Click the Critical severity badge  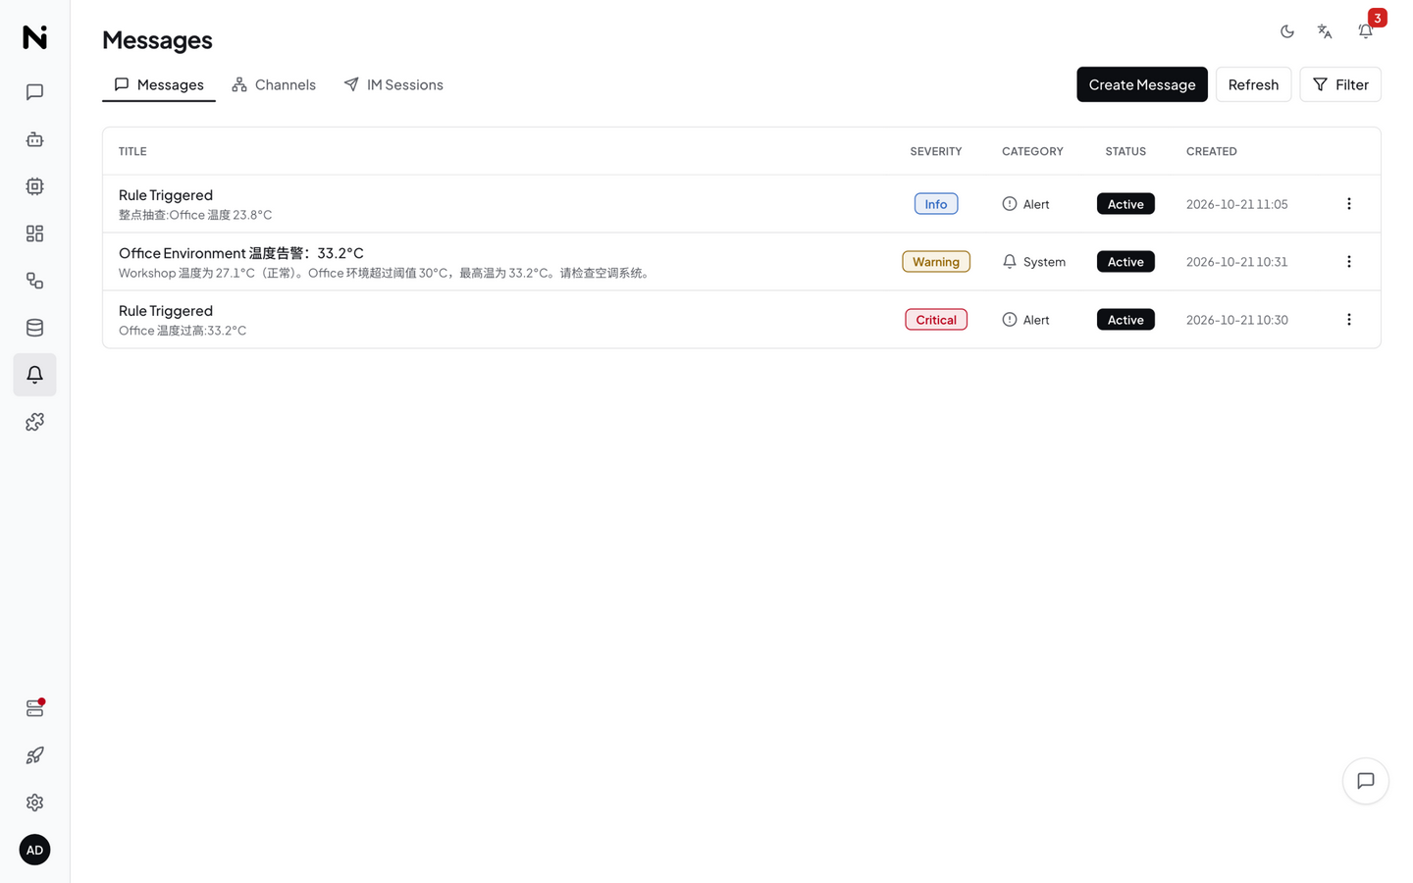936,320
